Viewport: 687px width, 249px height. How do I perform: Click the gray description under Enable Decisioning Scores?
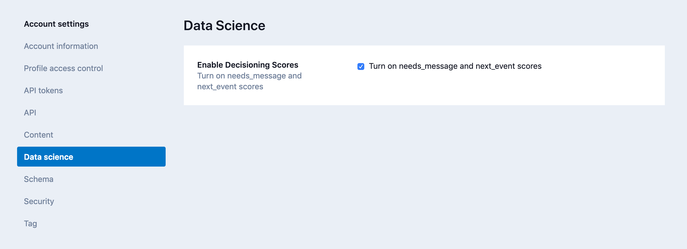pyautogui.click(x=249, y=81)
